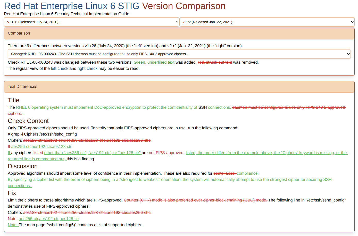Click 'returned line is commented out,' added text
The image size is (358, 236).
point(37,159)
